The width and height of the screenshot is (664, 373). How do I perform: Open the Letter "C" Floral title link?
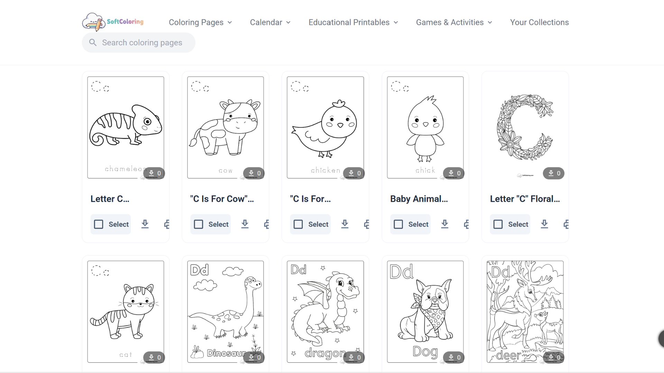pos(525,199)
